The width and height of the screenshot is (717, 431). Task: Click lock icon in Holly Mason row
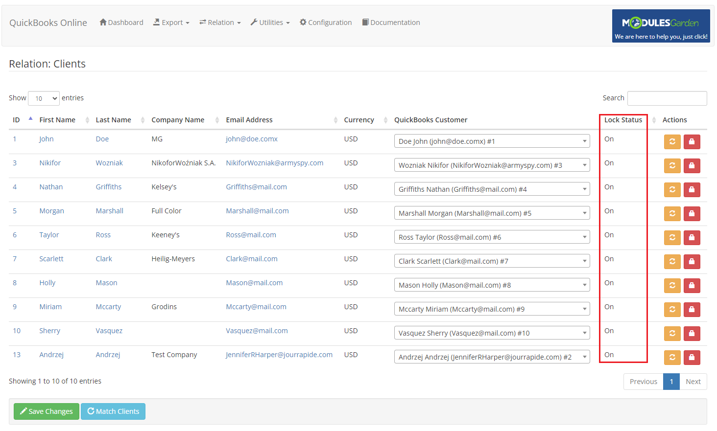[x=692, y=285]
